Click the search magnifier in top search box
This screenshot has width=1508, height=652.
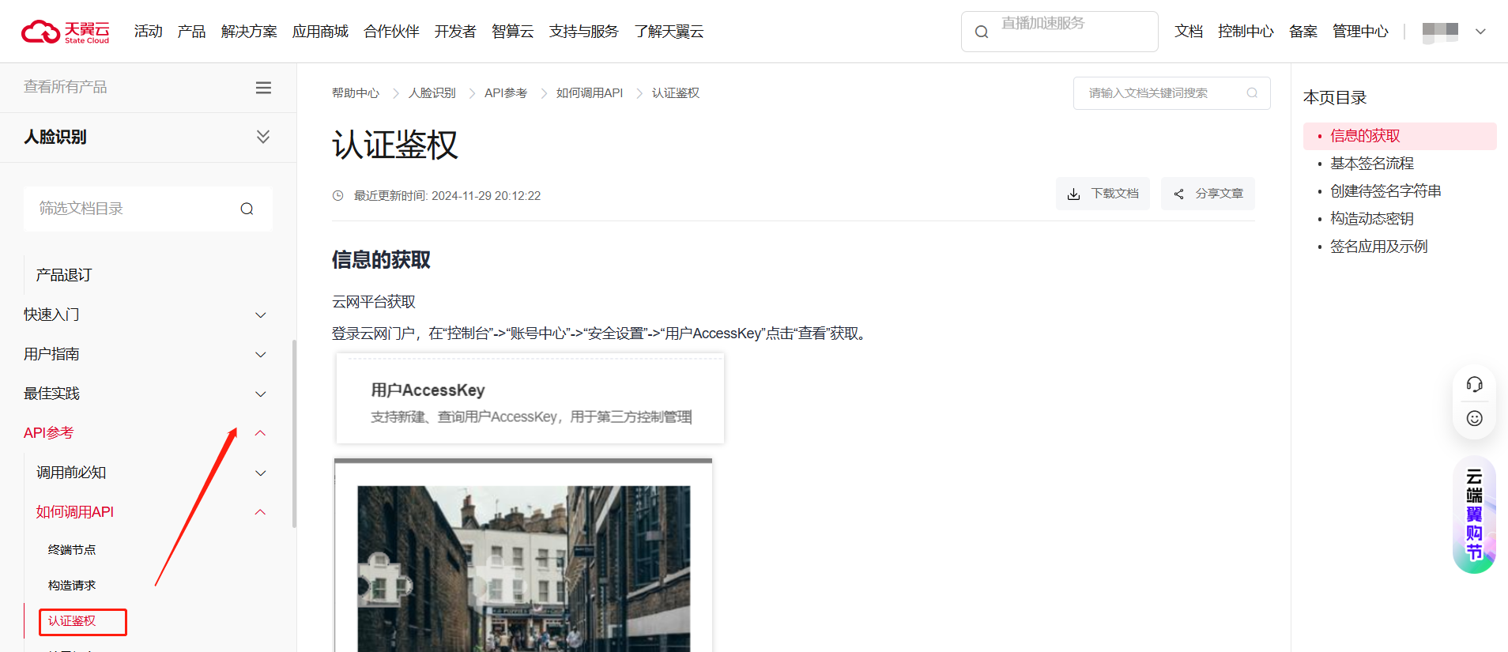tap(982, 32)
